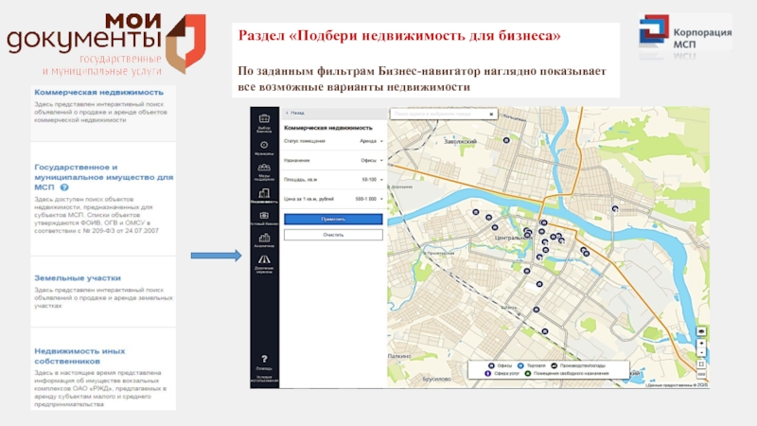Zoom out the map with minus button
This screenshot has width=757, height=426.
pos(701,352)
